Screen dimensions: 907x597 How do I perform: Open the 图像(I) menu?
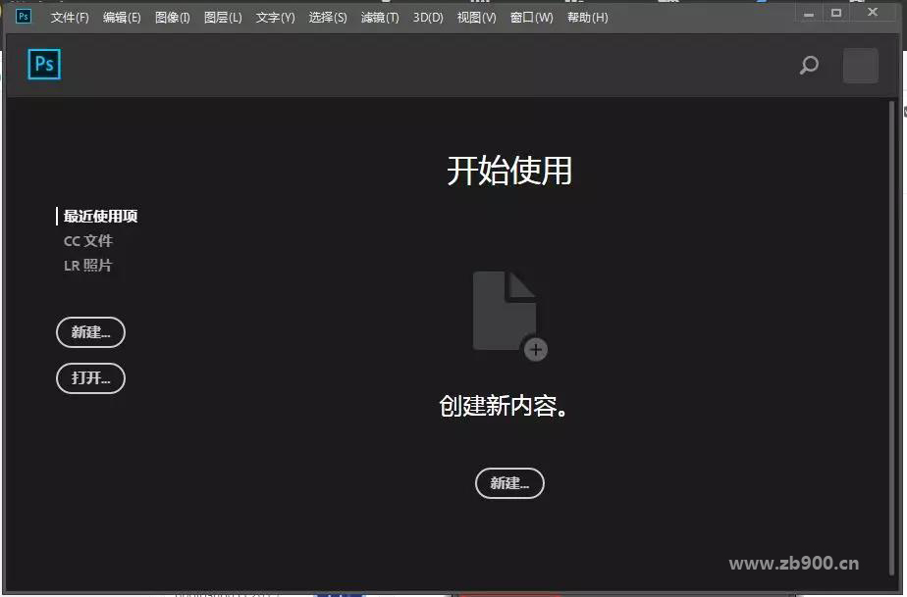click(x=173, y=18)
